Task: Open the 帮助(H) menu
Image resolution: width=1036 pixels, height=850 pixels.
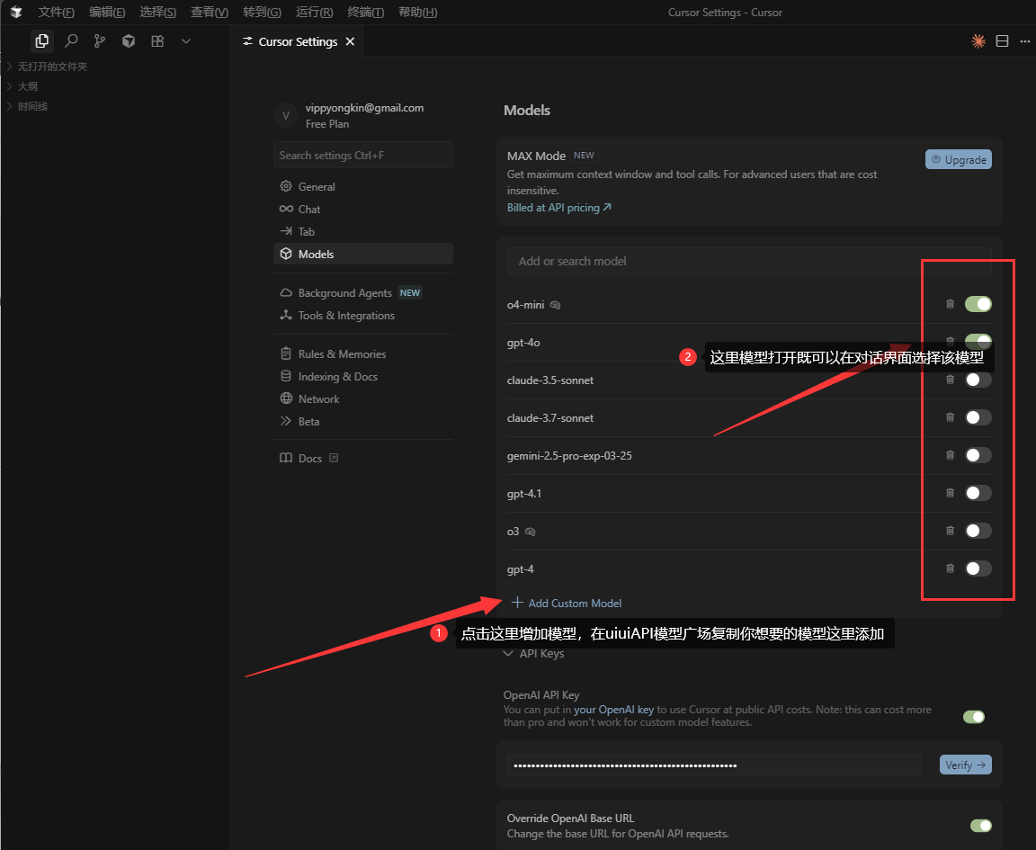Action: point(417,12)
